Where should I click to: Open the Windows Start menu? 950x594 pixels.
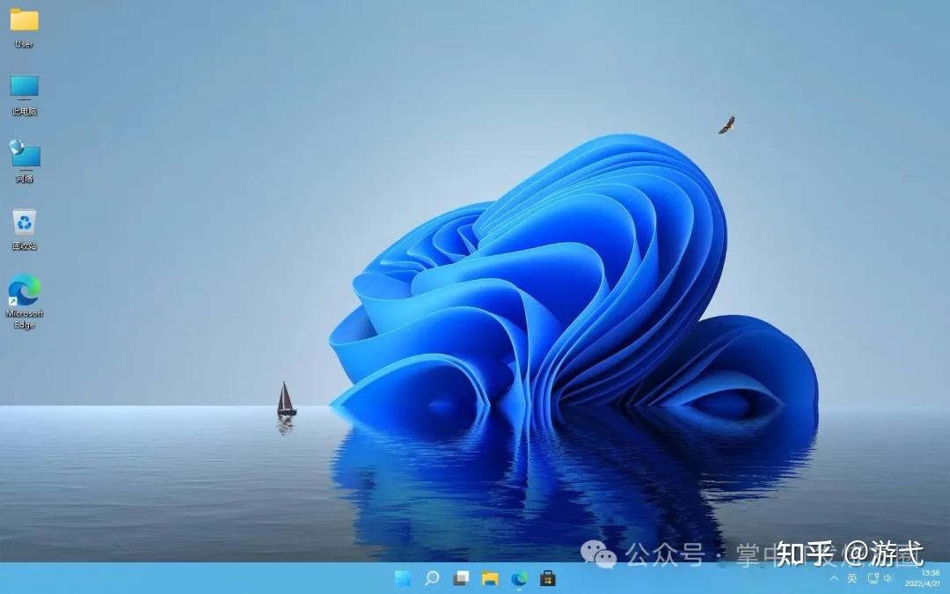402,578
